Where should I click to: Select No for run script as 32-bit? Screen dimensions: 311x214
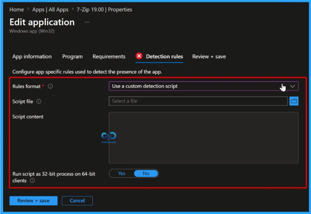point(146,174)
